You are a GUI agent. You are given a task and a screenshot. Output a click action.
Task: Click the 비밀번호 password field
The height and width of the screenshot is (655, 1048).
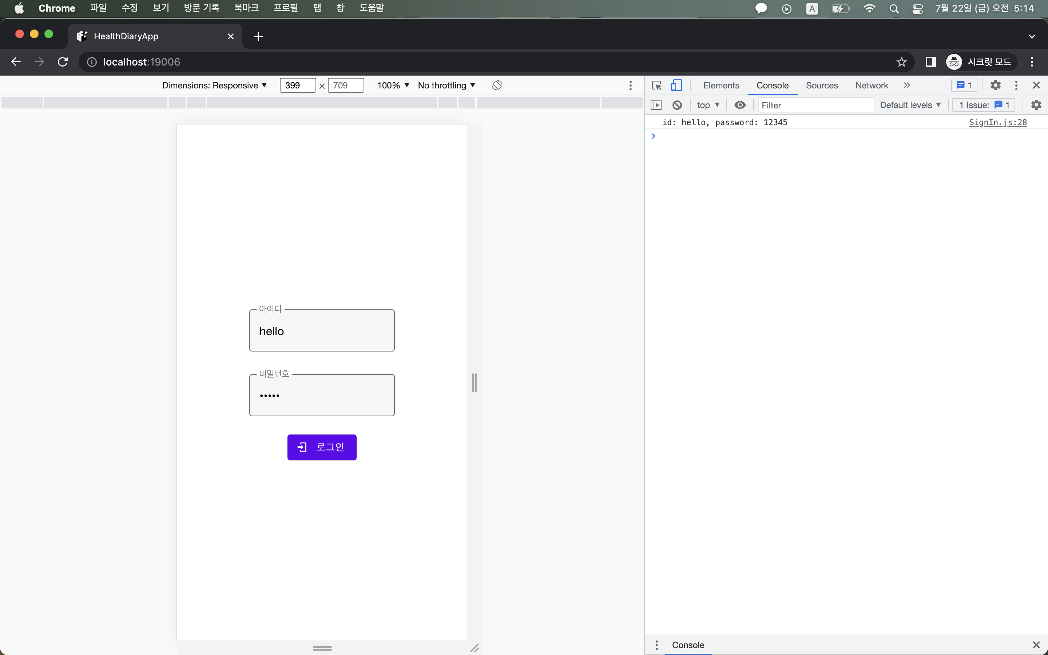pyautogui.click(x=322, y=395)
